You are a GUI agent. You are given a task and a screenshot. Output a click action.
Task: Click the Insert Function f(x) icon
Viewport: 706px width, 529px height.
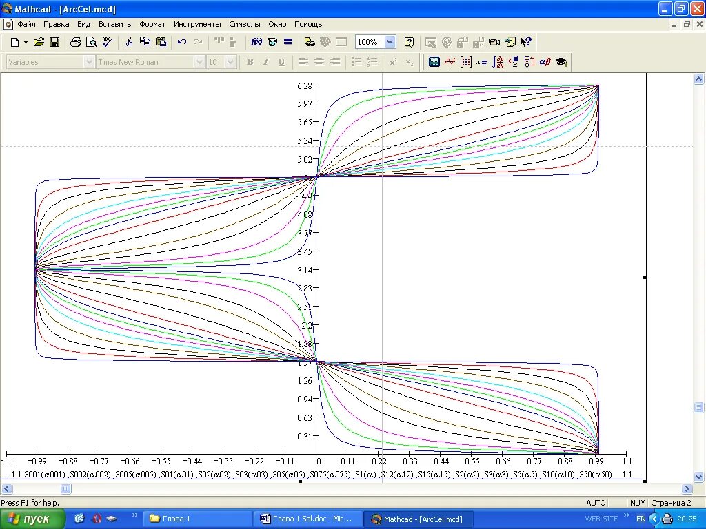(x=256, y=42)
